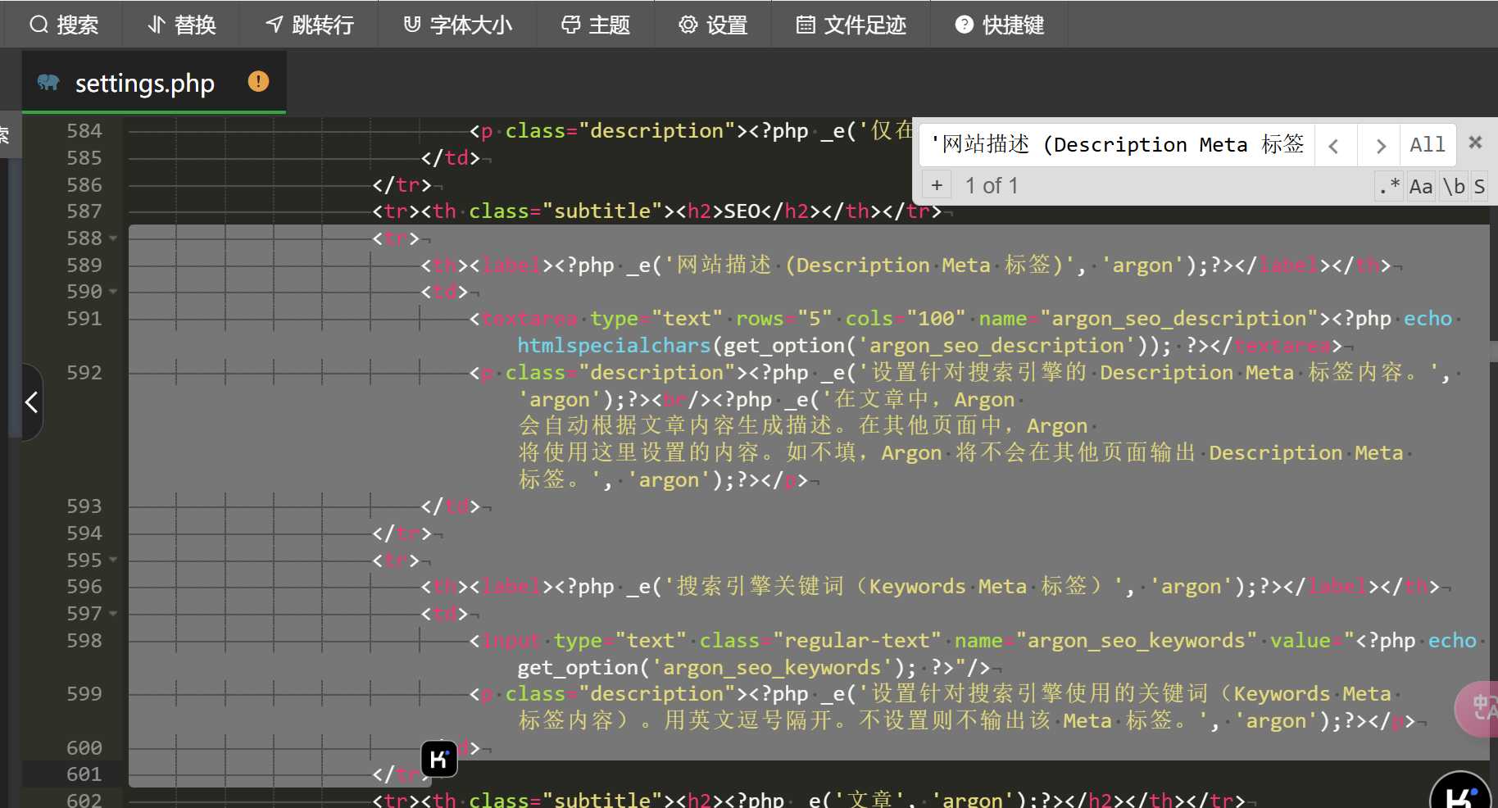Click "argon_seo_keywords" name attribute value

1137,641
